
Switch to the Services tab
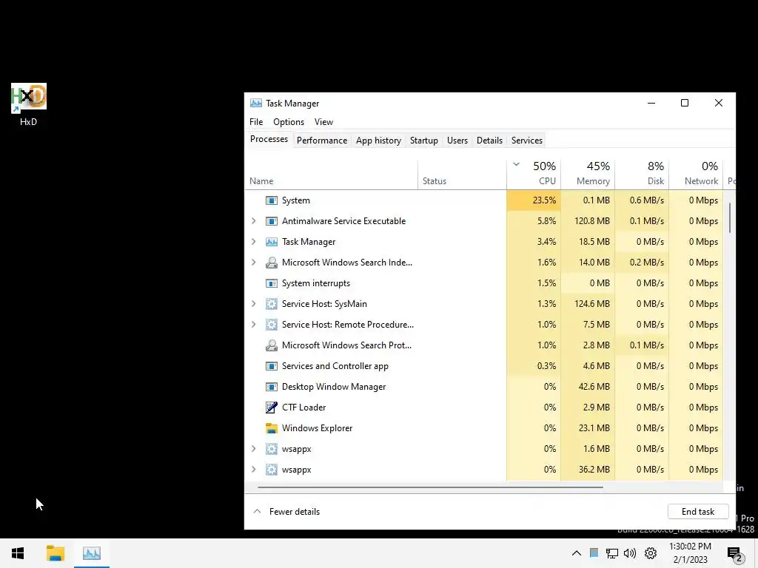tap(527, 141)
